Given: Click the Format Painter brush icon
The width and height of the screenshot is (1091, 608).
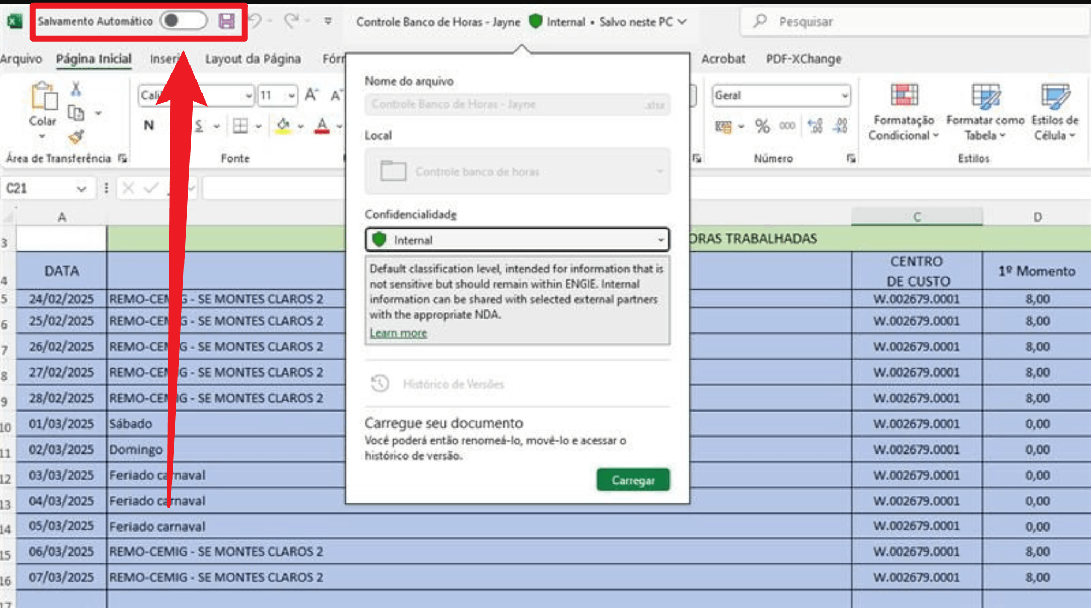Looking at the screenshot, I should click(76, 136).
